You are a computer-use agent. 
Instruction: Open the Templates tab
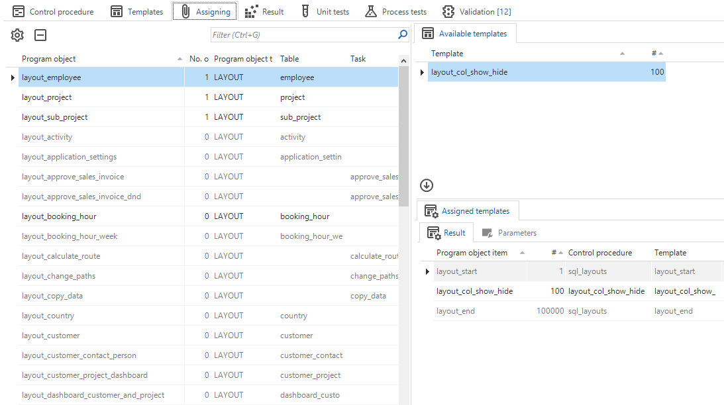coord(137,11)
